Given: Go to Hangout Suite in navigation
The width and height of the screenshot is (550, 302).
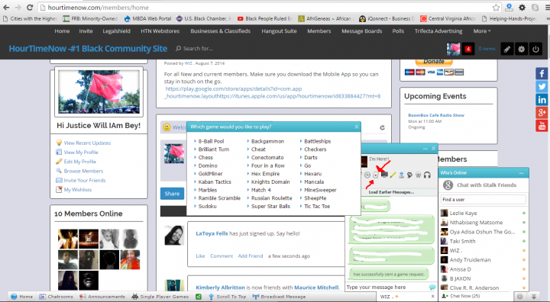Looking at the screenshot, I should click(279, 31).
